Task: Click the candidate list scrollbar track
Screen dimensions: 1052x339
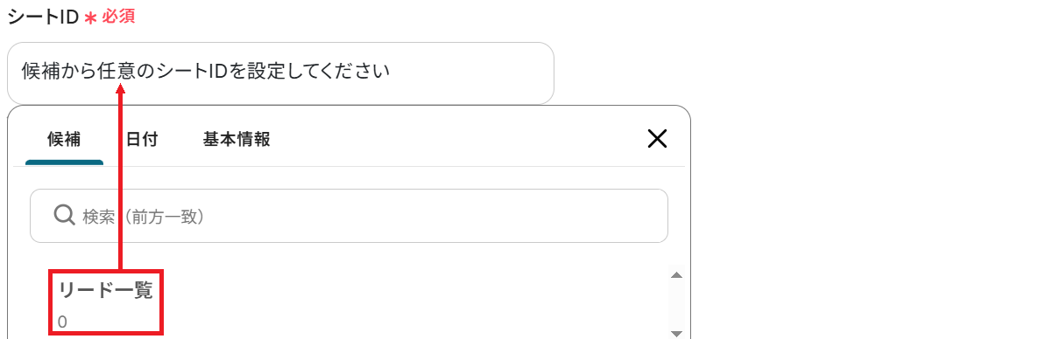Action: (676, 304)
